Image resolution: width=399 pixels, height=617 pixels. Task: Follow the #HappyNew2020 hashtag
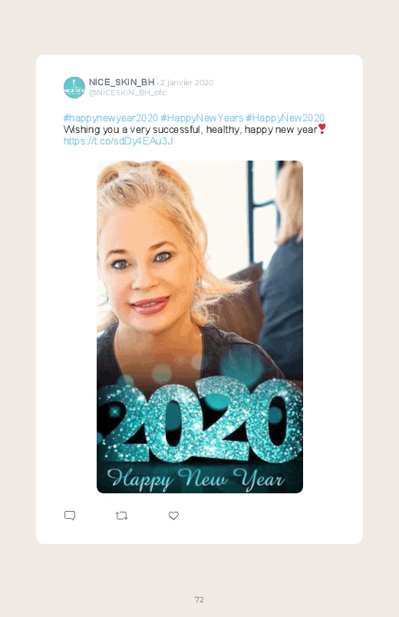click(285, 118)
